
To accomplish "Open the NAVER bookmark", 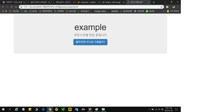I will pos(150,11).
